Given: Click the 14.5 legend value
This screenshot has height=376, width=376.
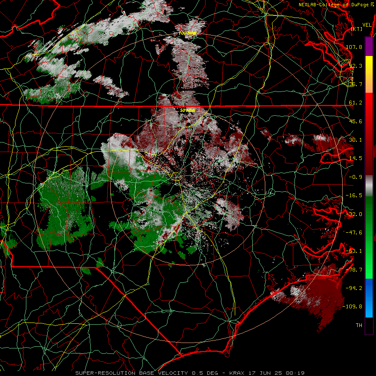Looking at the screenshot, I should [x=356, y=158].
